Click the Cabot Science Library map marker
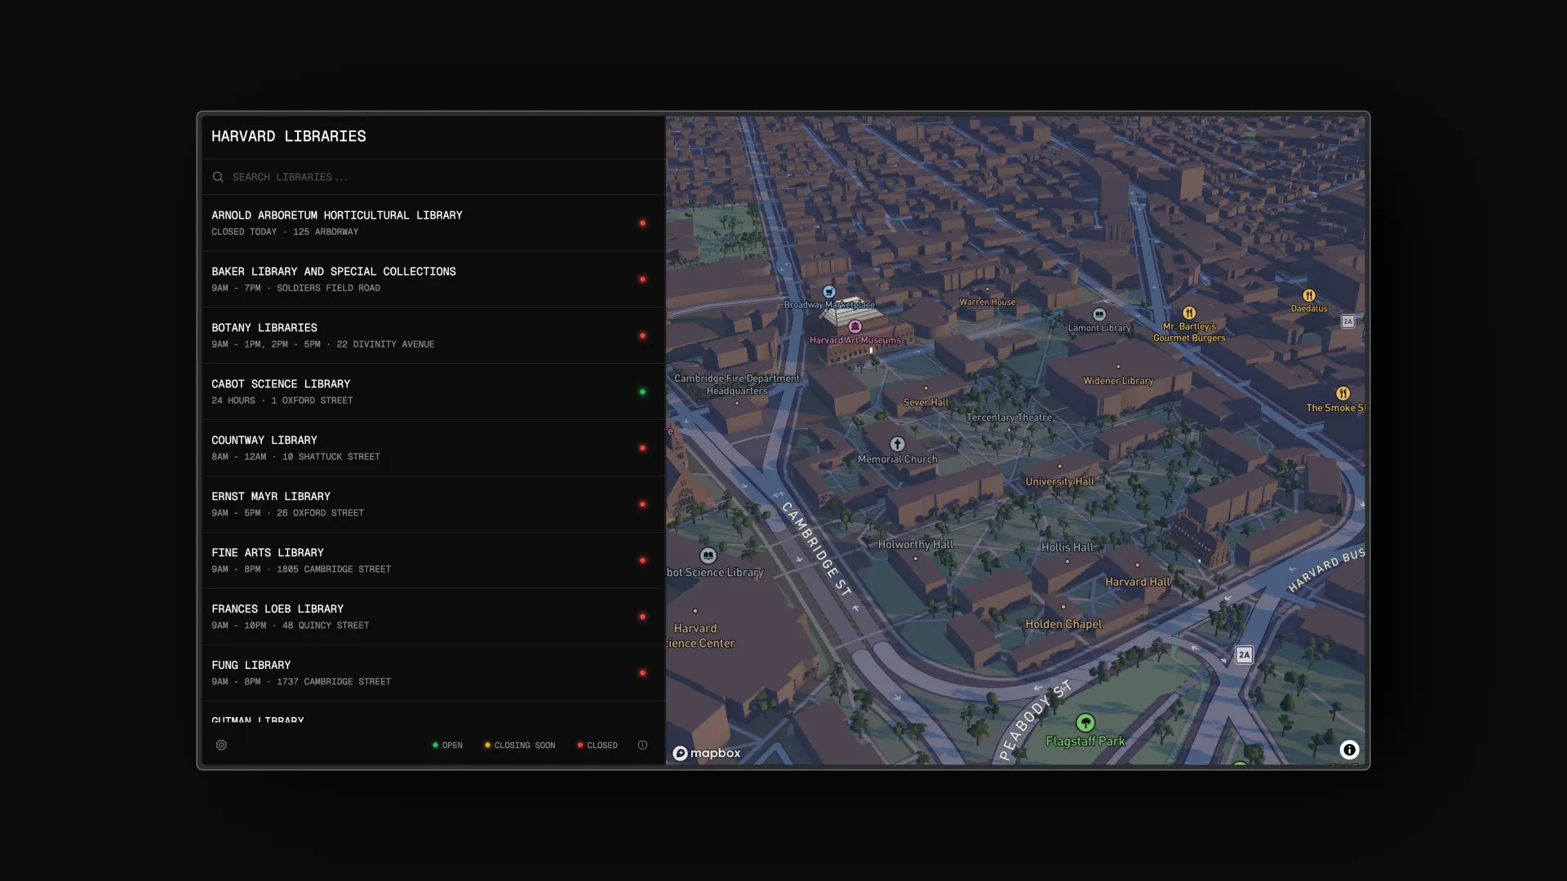The image size is (1567, 881). pyautogui.click(x=708, y=556)
